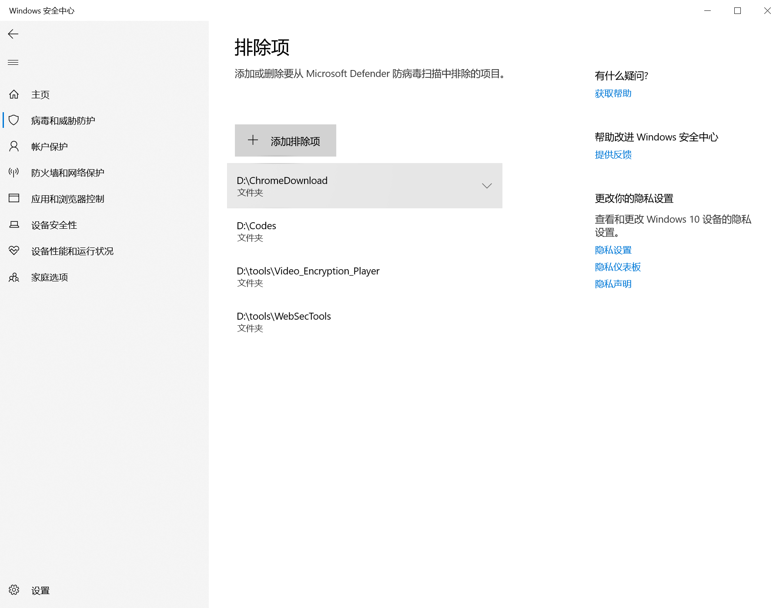Select the D:\tools\Video_Encryption_Player exclusion

click(365, 276)
